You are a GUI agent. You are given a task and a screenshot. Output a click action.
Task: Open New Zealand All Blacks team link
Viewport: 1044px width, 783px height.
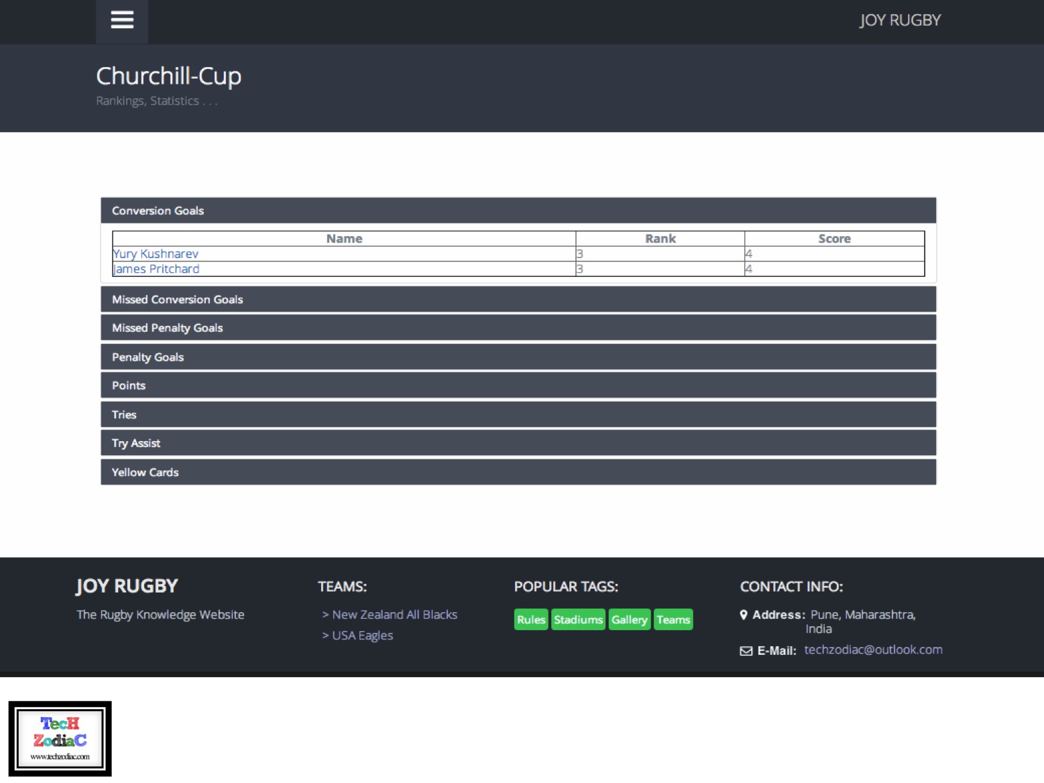(x=394, y=615)
